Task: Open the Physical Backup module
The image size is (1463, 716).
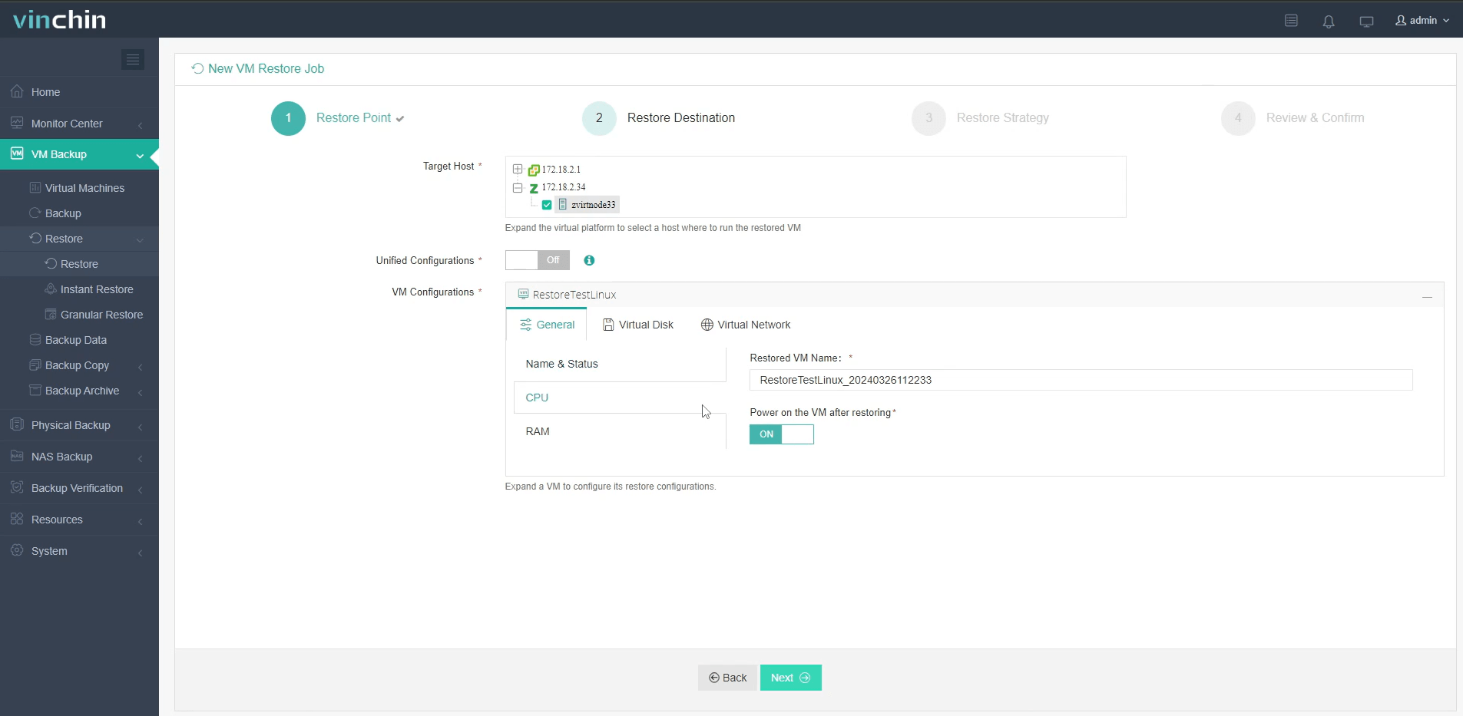Action: 69,425
